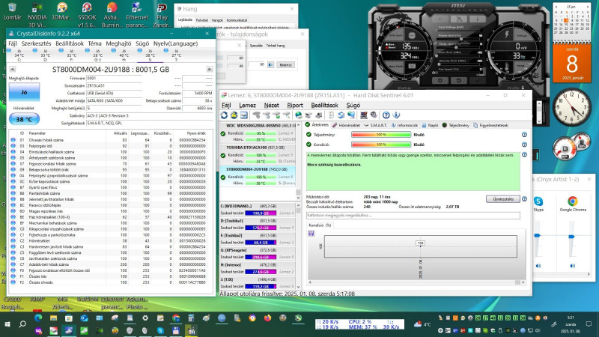The image size is (599, 337).
Task: Click the Újratesztelés button
Action: (x=502, y=199)
